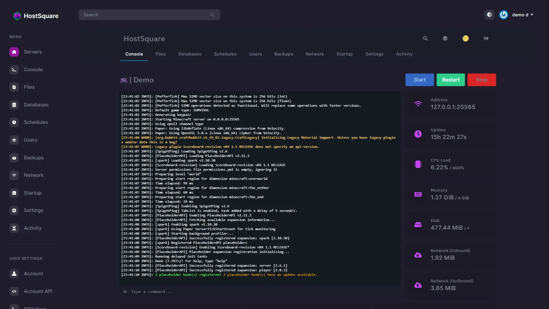Toggle dark/light theme contrast button
The height and width of the screenshot is (309, 549).
pyautogui.click(x=489, y=15)
